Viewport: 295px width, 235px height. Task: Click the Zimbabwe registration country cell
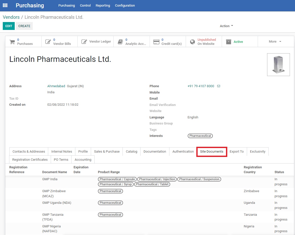[x=251, y=191]
